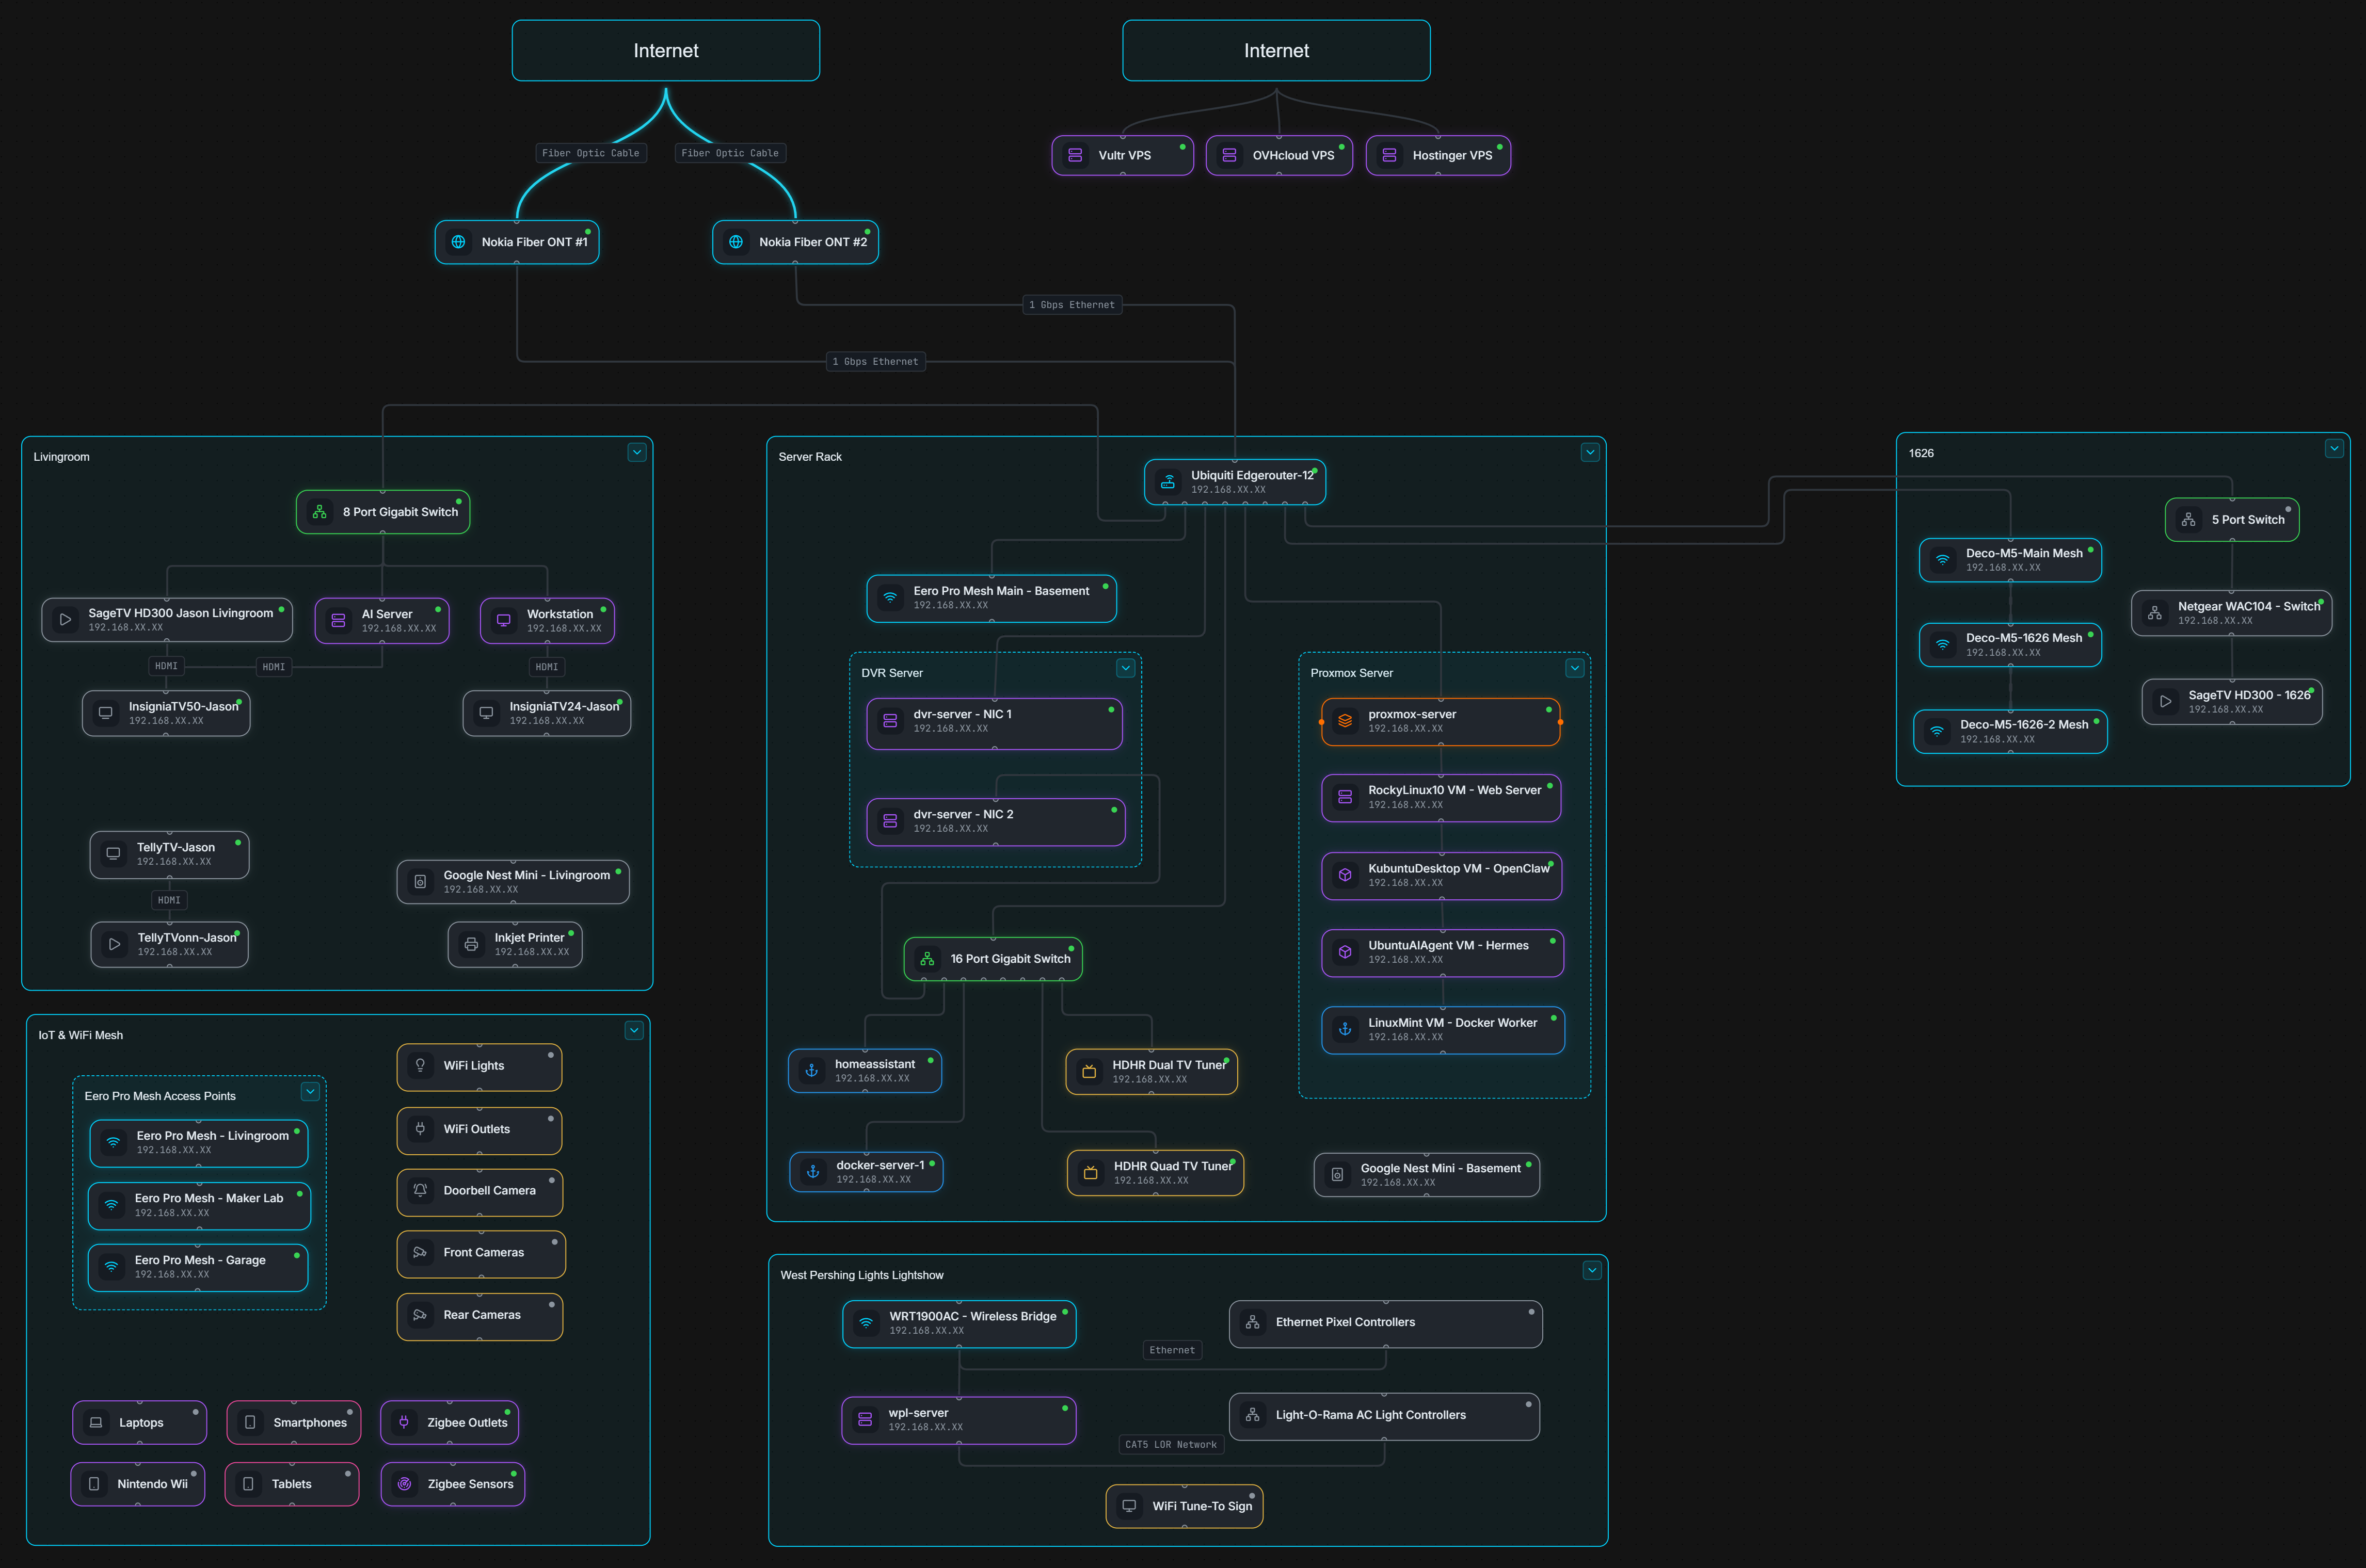Click the WiFi icon on Deco-M5-Main Mesh

point(1943,560)
